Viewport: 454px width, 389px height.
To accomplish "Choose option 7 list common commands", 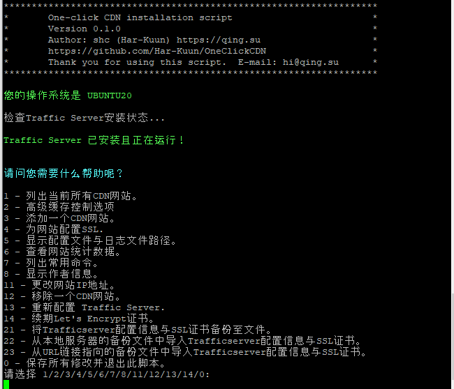I will 51,263.
